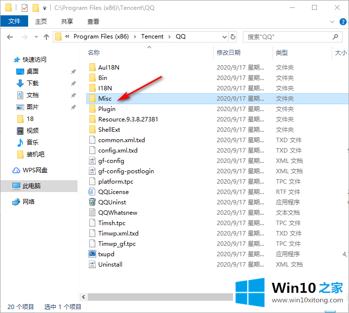Select the Plugin folder icon

point(92,109)
